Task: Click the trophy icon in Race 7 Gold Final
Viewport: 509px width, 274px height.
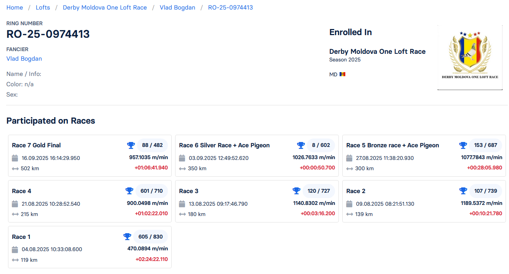Action: [131, 145]
